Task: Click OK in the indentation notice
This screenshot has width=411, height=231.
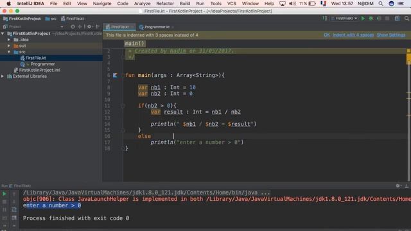Action: coord(327,35)
